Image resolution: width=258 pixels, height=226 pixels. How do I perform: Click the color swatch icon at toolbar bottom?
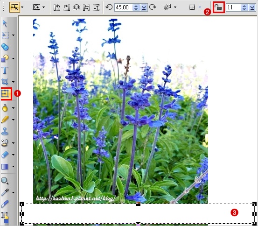point(5,218)
